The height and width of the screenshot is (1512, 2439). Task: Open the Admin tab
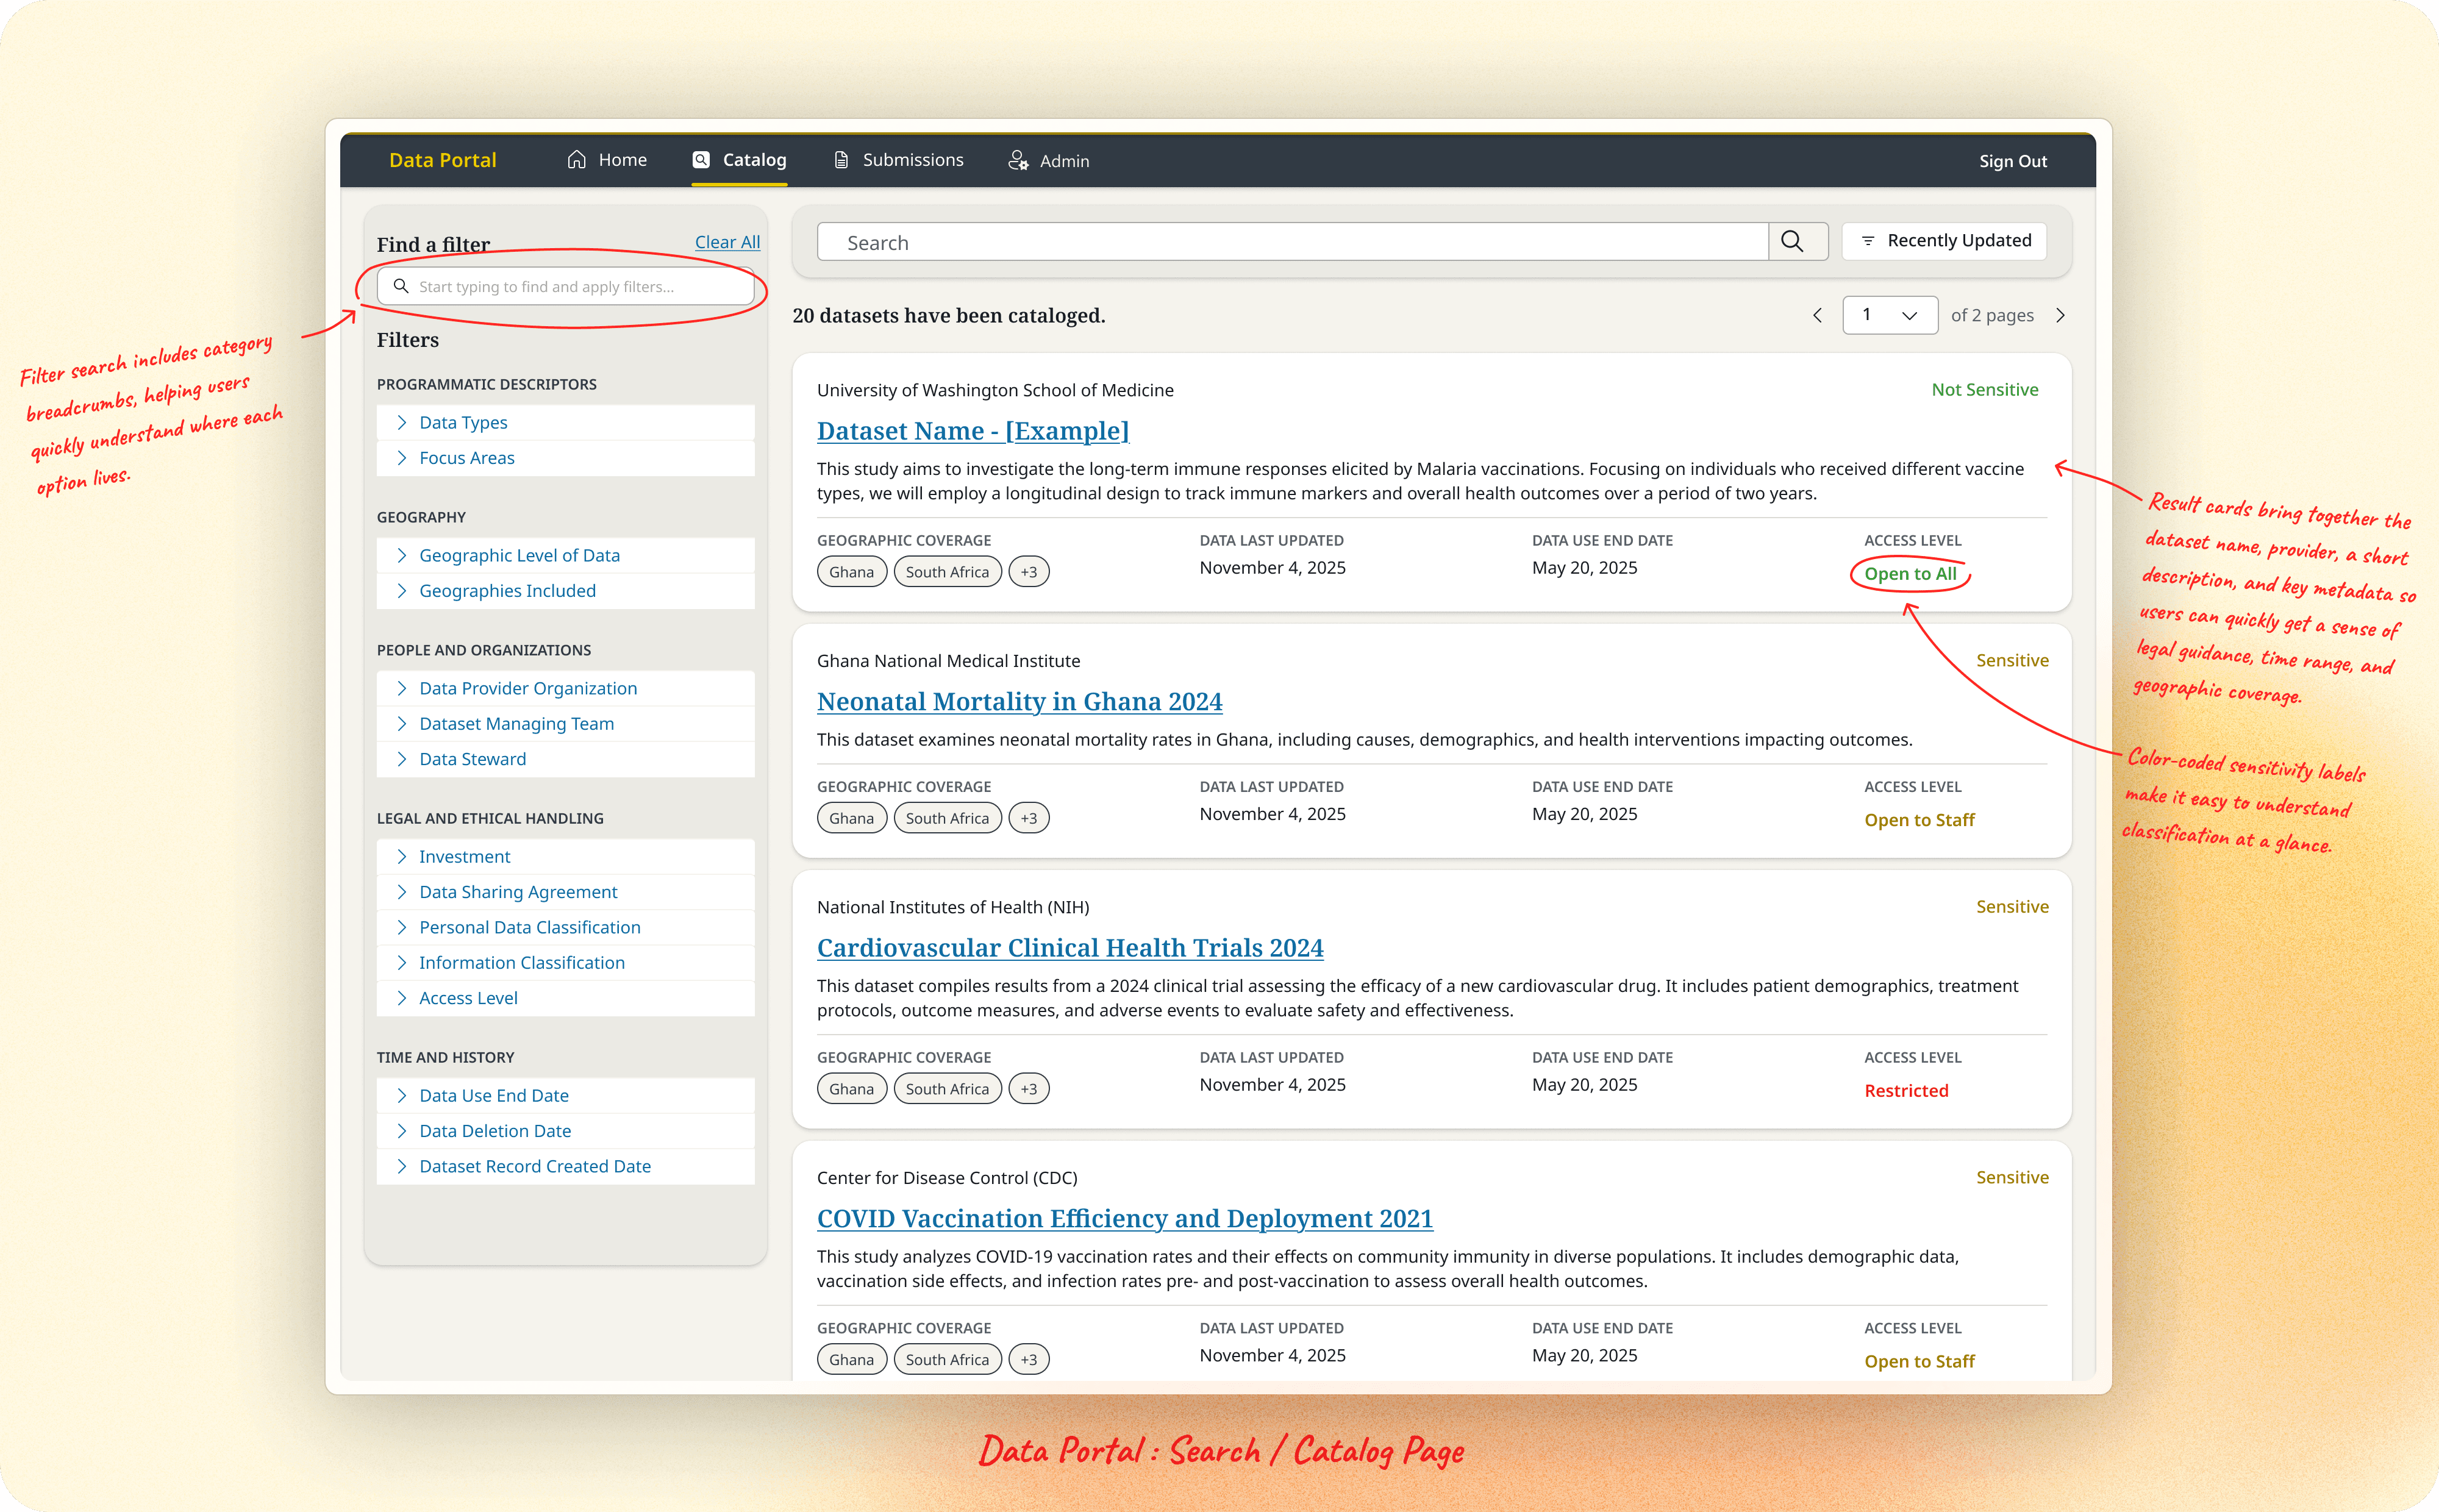[1063, 161]
